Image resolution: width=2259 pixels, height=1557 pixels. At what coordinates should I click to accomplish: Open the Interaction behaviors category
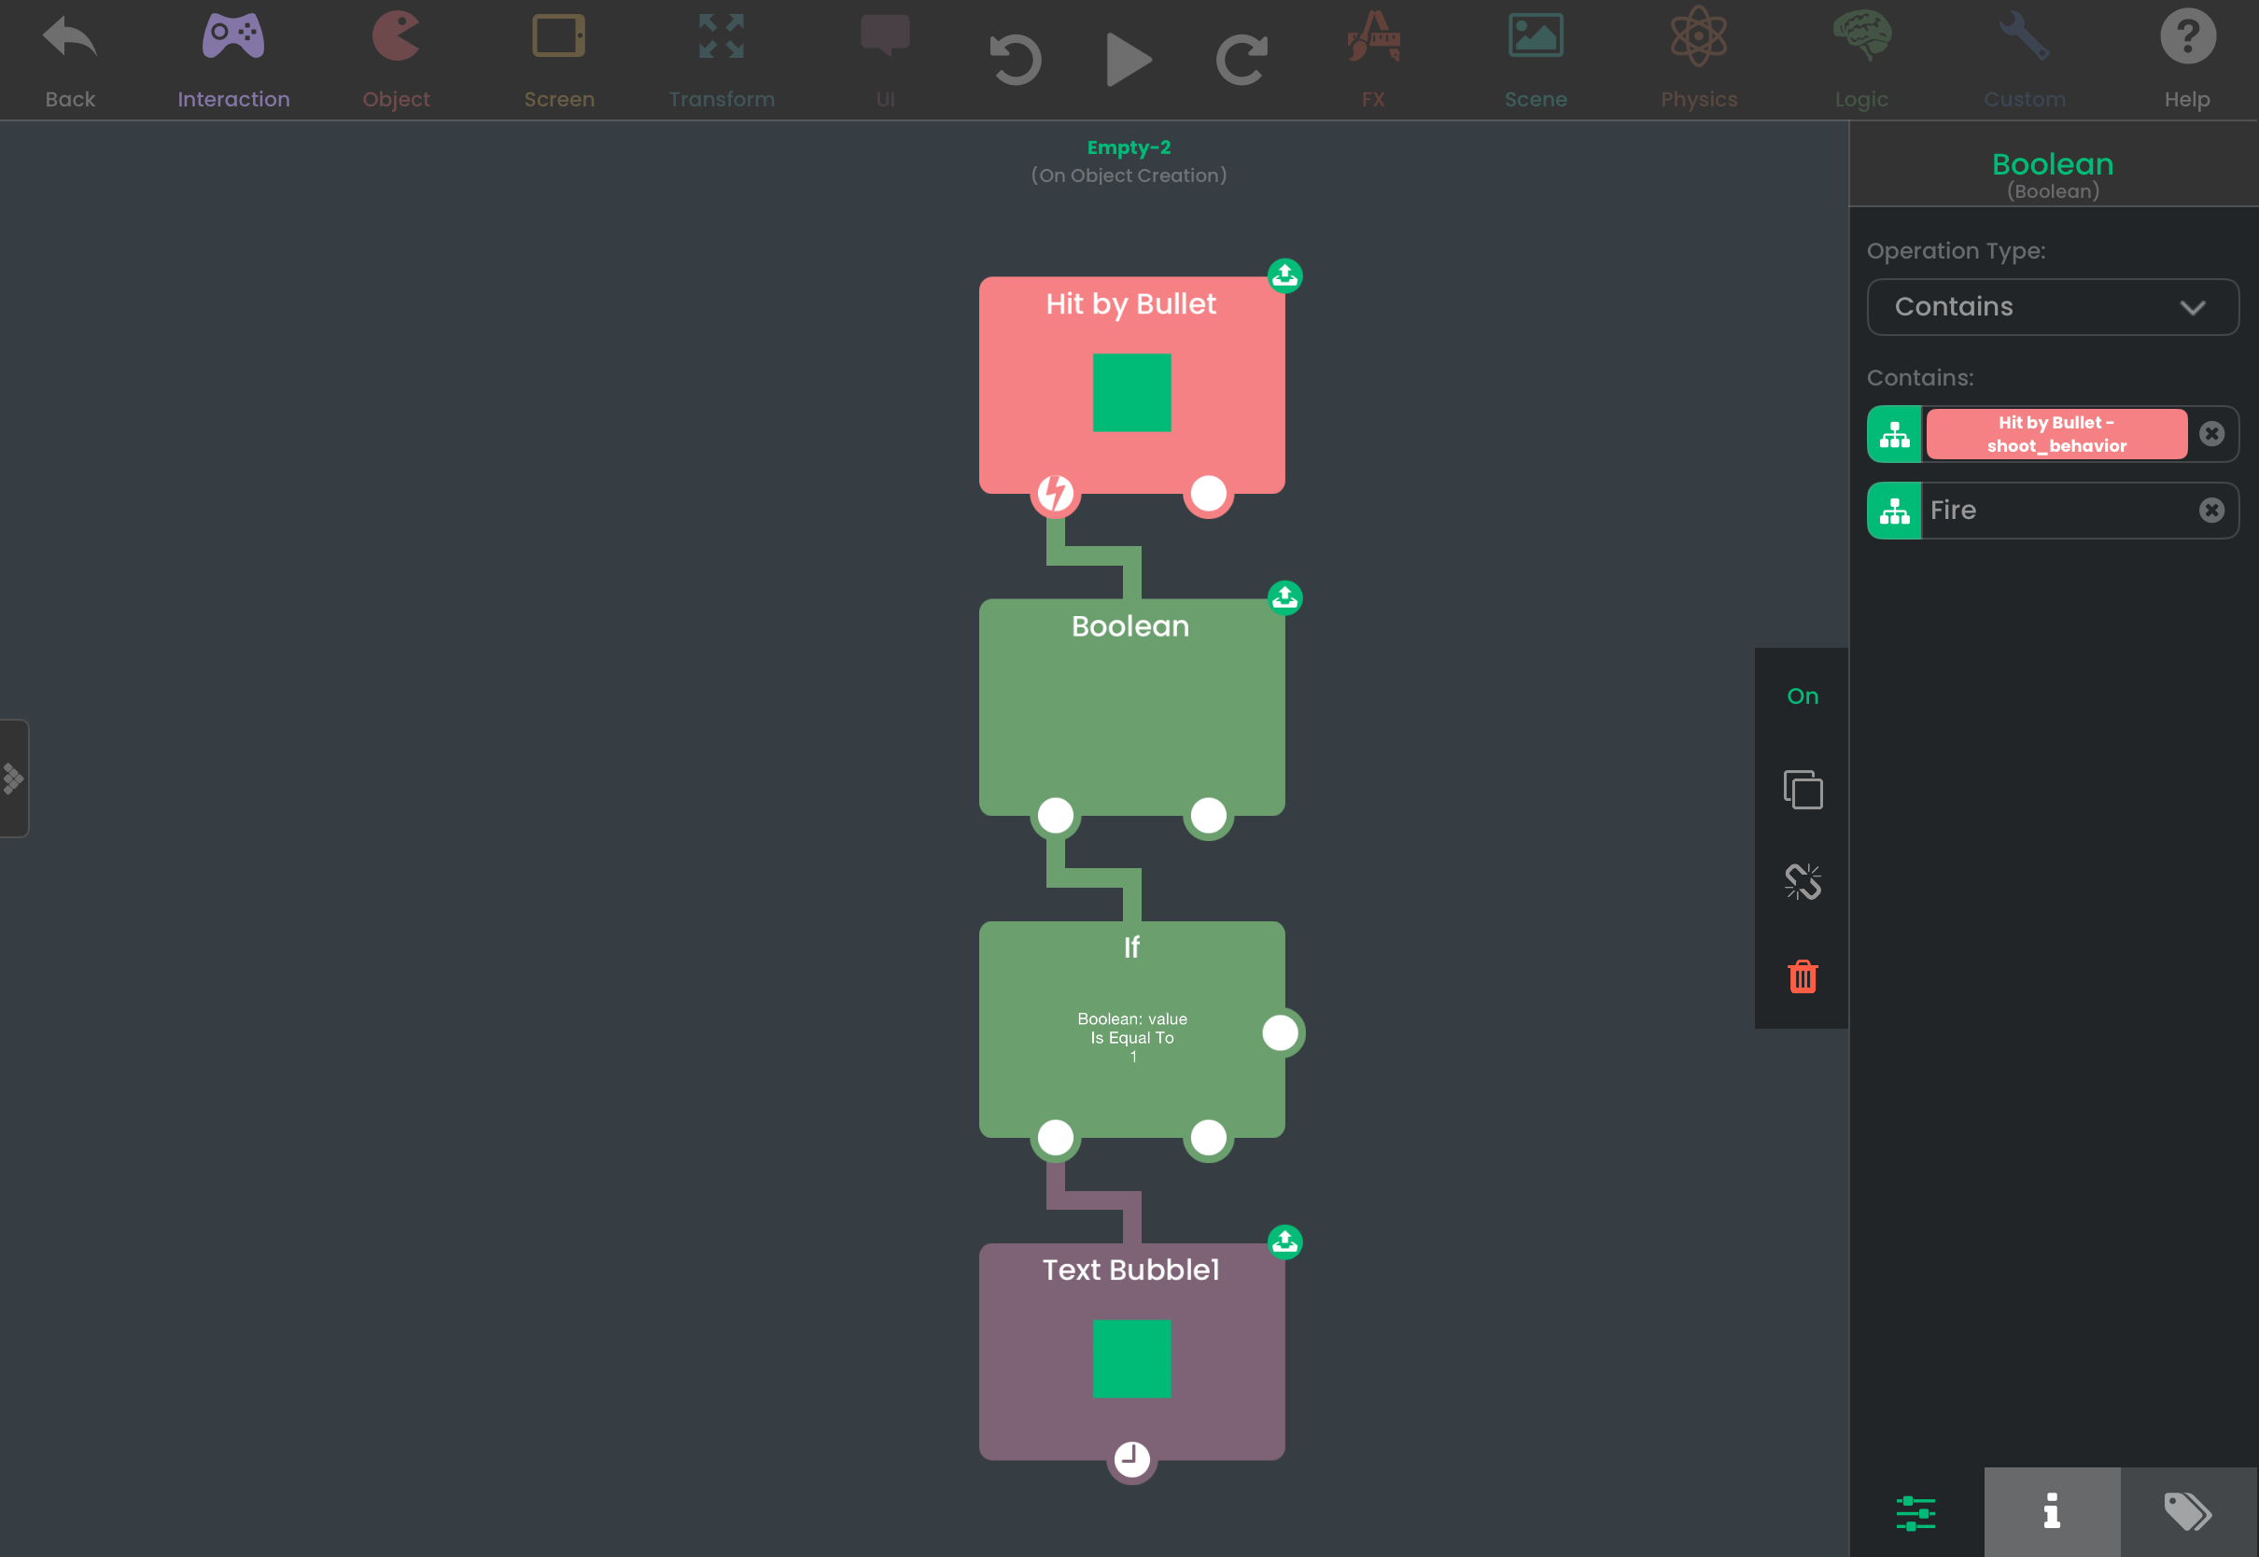[233, 59]
